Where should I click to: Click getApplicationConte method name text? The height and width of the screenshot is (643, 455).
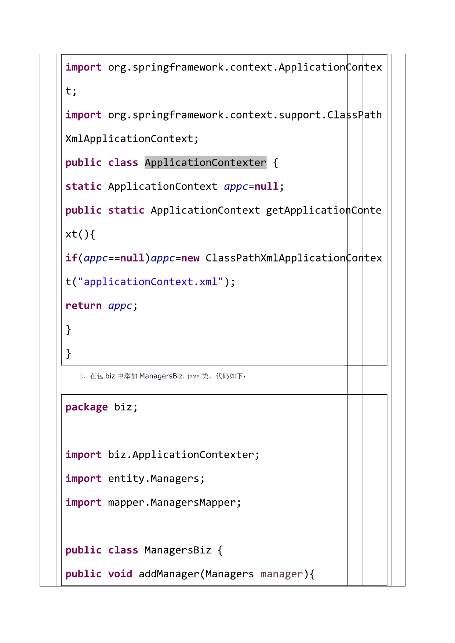[323, 211]
